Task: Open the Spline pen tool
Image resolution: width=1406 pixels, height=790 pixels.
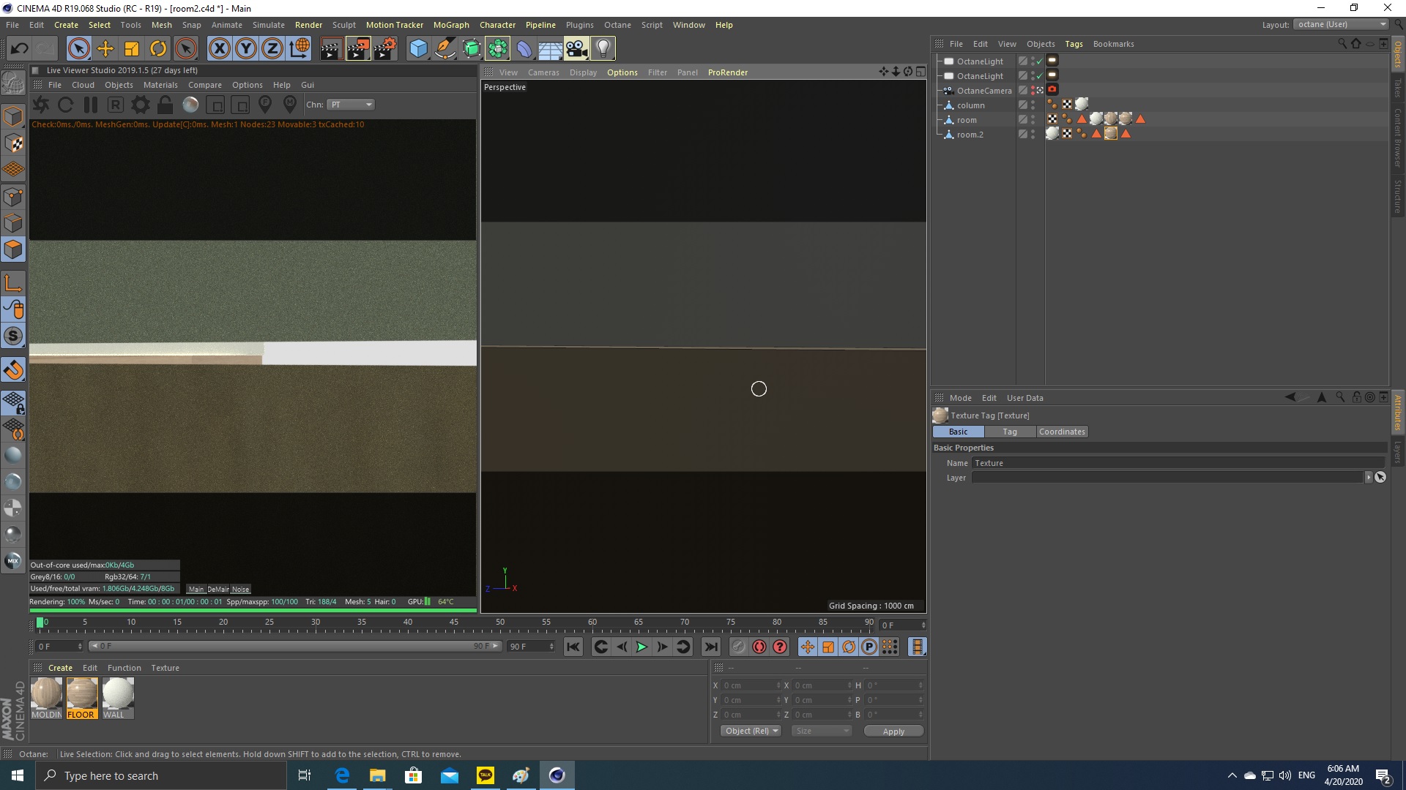Action: [445, 49]
